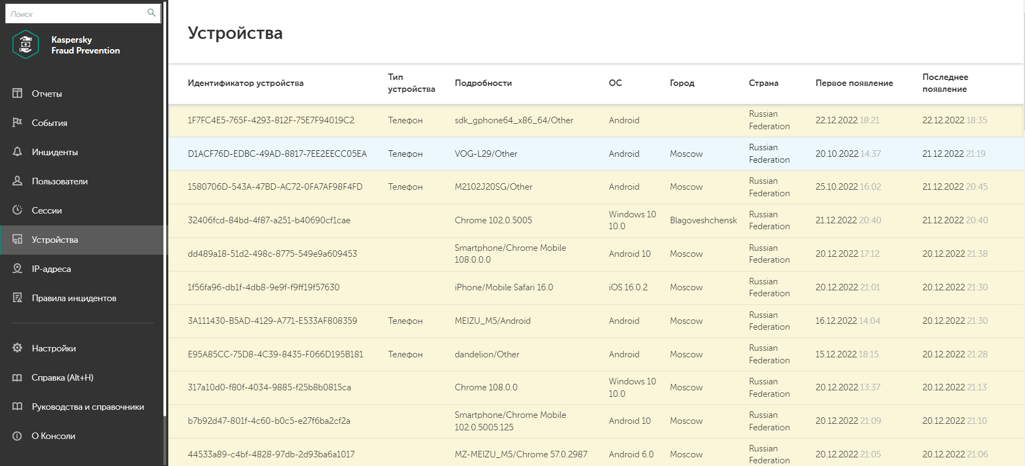Open Reports via the Отчеты icon
The image size is (1025, 466).
(x=17, y=93)
